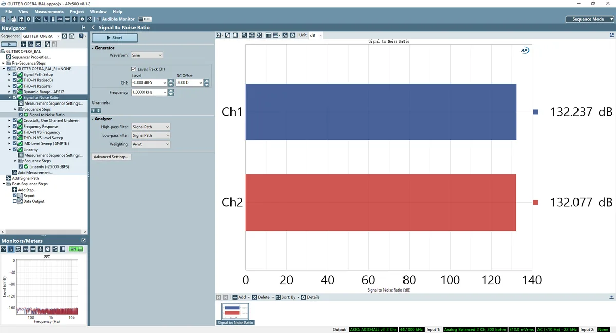Enable the Data Output checkbox

pos(15,201)
